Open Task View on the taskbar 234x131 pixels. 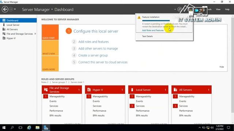(20, 128)
